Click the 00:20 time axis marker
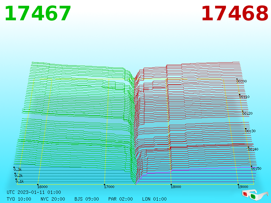This screenshot has width=271, height=203. pyautogui.click(x=248, y=113)
